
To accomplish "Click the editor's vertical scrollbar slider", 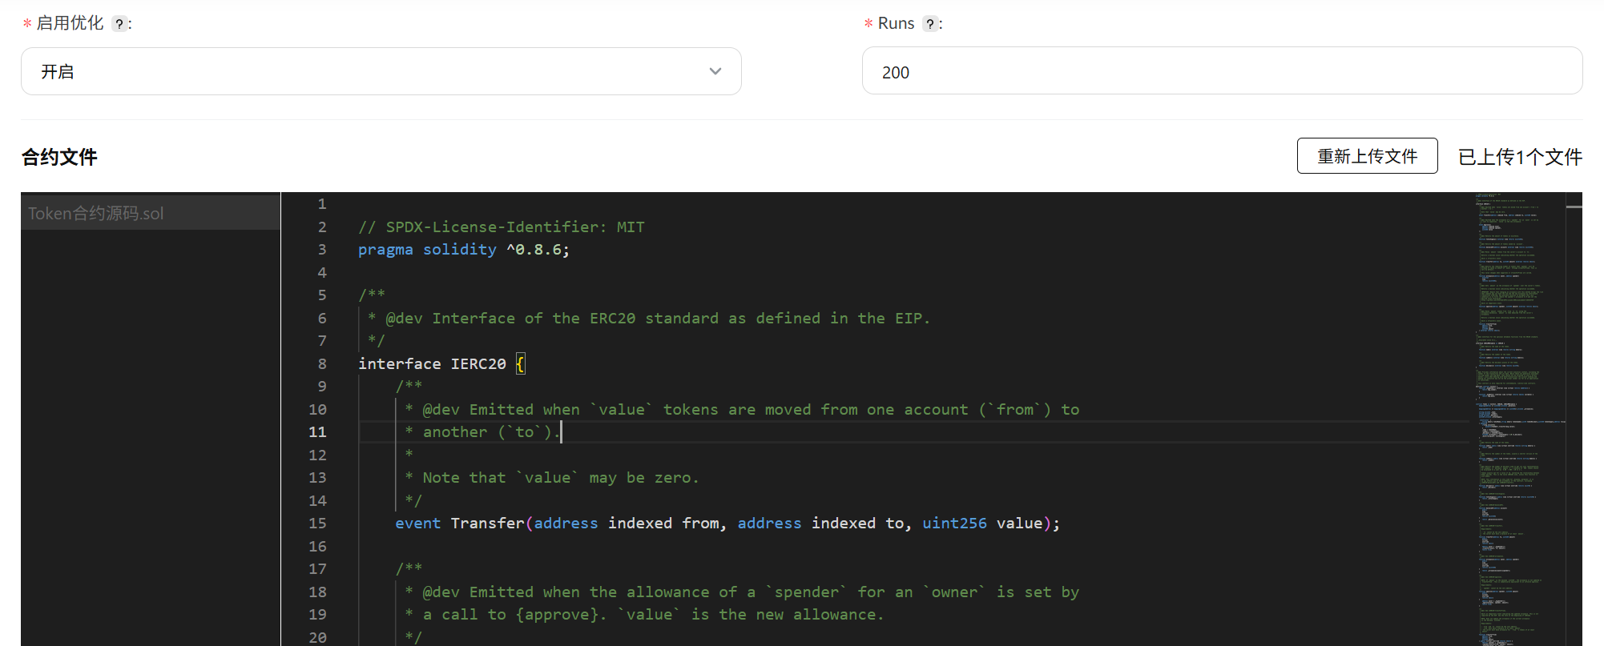I will (x=1574, y=207).
